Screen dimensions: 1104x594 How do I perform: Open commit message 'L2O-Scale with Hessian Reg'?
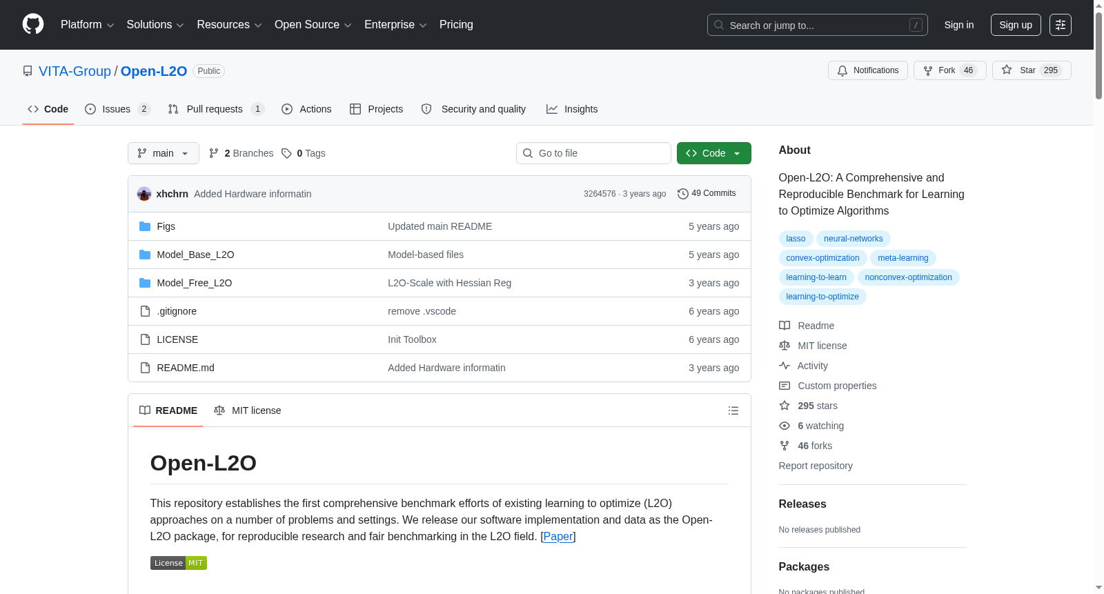tap(450, 283)
